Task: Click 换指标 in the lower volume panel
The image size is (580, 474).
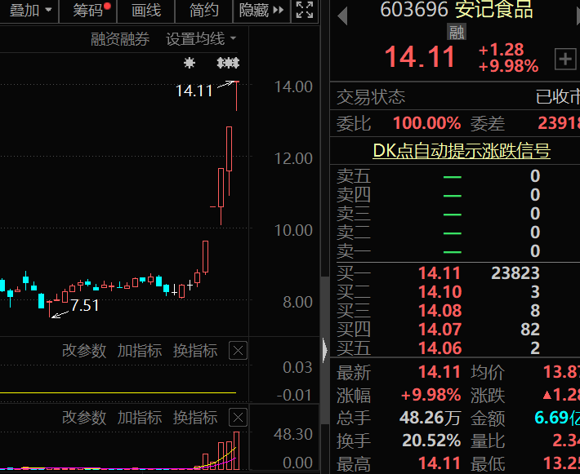Action: click(x=195, y=418)
